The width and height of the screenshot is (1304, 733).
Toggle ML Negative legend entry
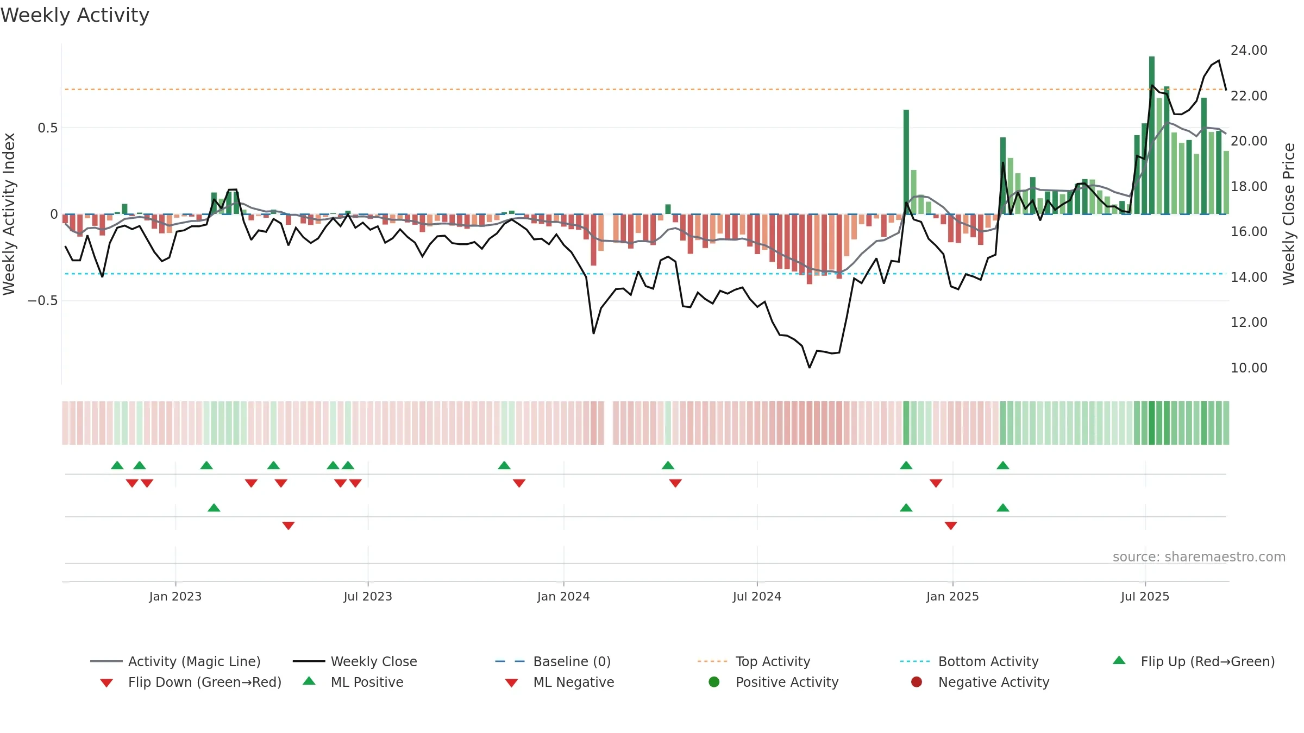click(x=560, y=682)
